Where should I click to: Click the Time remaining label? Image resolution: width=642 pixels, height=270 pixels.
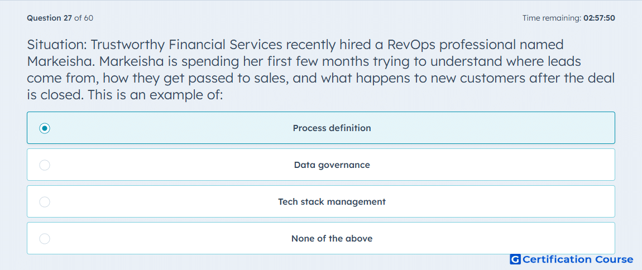point(552,18)
